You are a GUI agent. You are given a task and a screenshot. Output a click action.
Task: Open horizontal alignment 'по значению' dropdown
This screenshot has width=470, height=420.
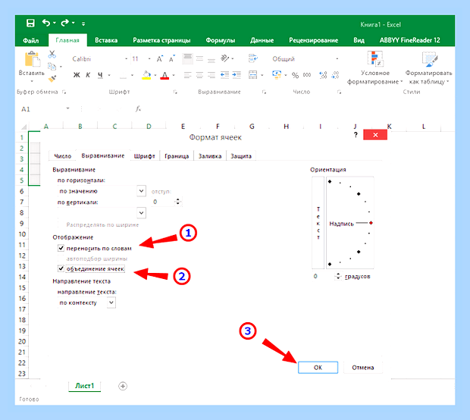[x=142, y=190]
